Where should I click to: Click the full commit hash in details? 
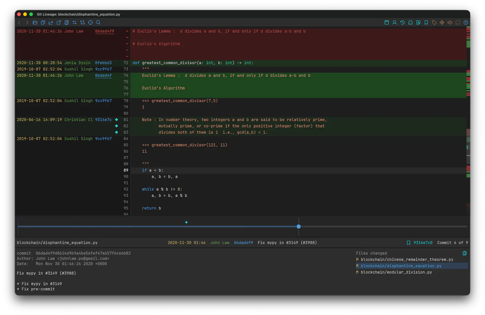(83, 253)
